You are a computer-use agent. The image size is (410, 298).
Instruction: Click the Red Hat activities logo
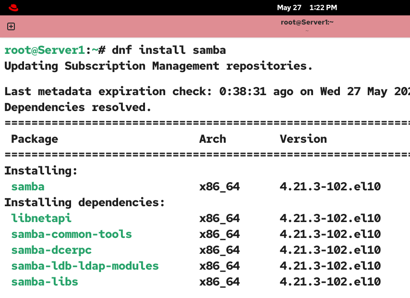click(x=13, y=8)
